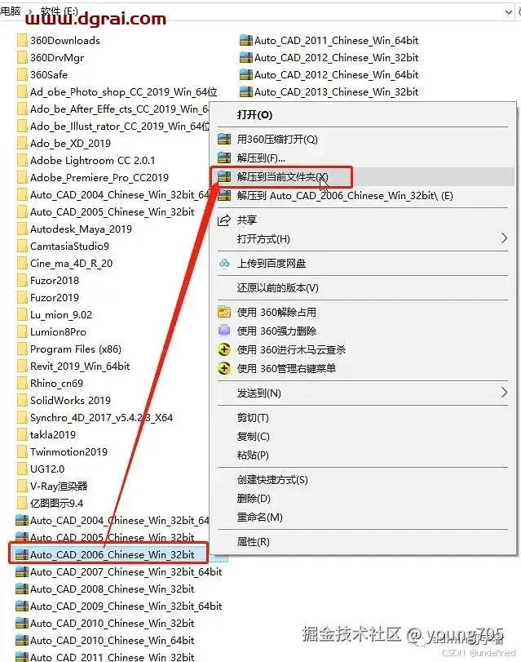
Task: Select Cine_ma_4D_R_20 folder
Action: [x=65, y=264]
